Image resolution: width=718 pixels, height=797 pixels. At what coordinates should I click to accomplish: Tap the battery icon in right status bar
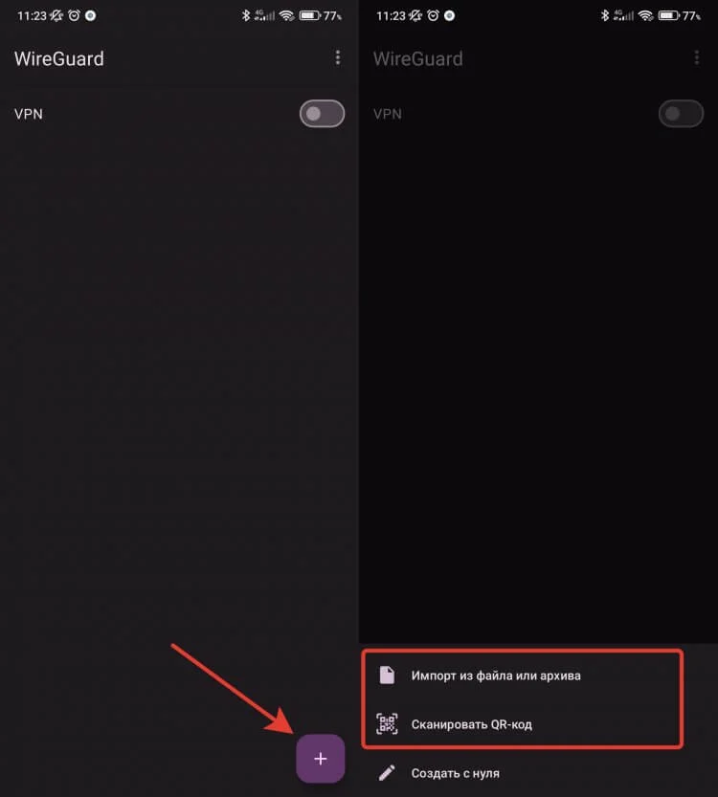(x=668, y=15)
